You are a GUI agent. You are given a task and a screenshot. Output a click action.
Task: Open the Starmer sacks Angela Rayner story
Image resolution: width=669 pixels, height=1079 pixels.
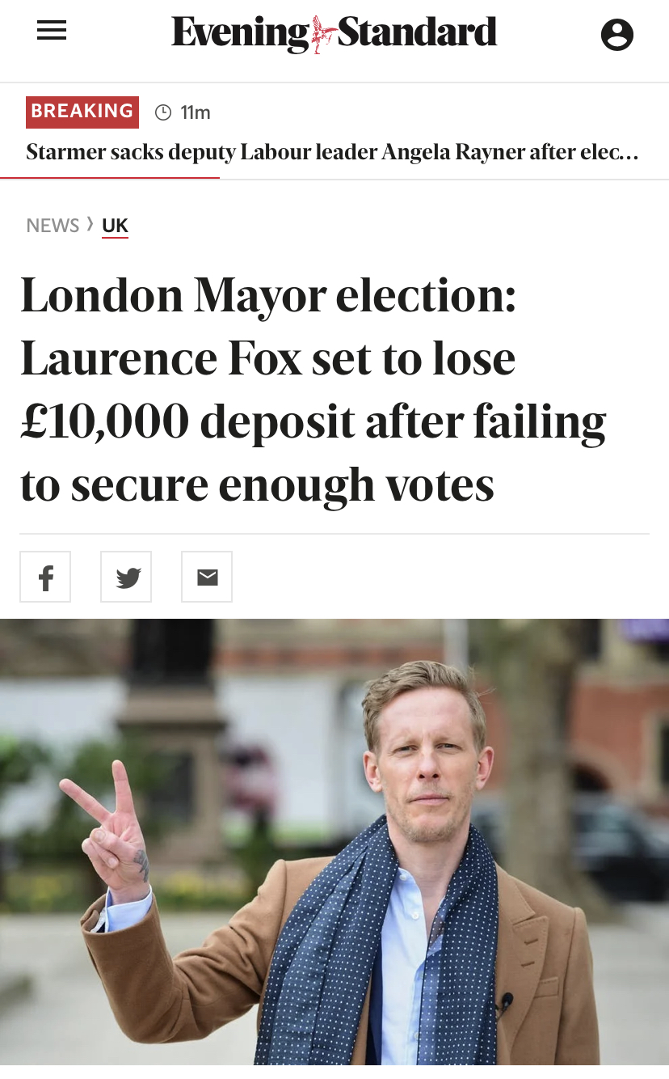323,152
